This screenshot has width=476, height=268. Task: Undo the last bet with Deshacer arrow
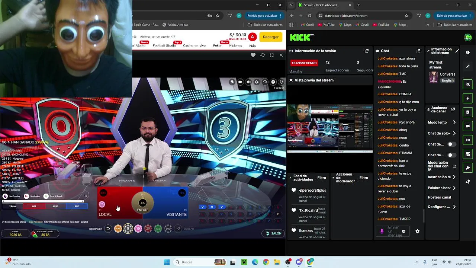tap(108, 229)
